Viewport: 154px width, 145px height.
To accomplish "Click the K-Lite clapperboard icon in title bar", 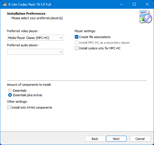I will point(5,4).
